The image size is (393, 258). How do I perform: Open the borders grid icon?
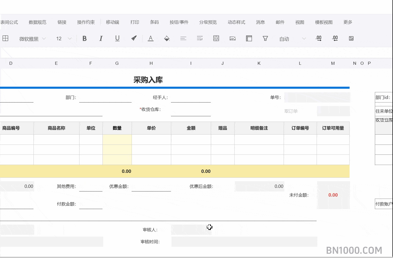click(5, 38)
